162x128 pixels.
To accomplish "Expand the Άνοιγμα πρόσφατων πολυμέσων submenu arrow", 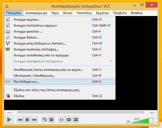I will (x=111, y=61).
